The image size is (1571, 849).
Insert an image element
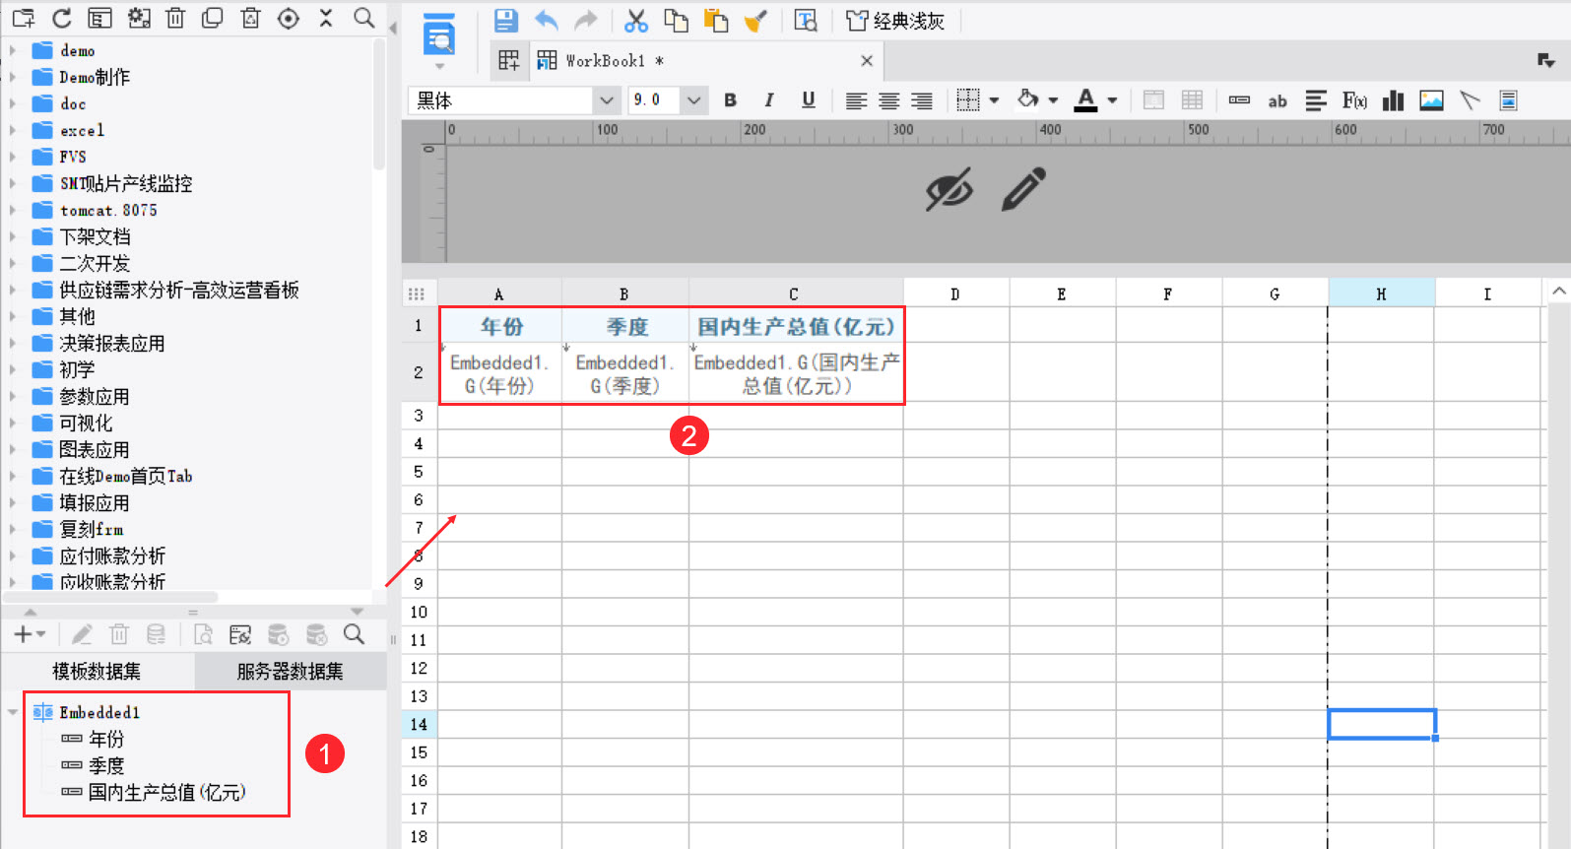pos(1431,100)
